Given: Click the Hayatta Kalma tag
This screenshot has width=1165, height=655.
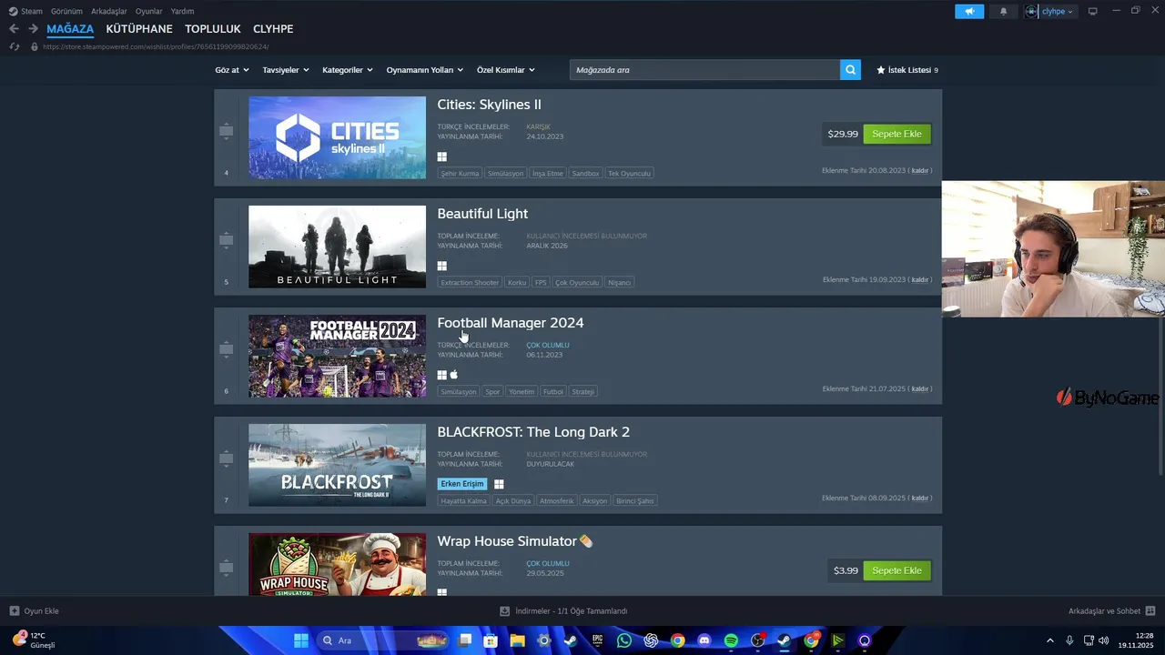Looking at the screenshot, I should pos(463,500).
